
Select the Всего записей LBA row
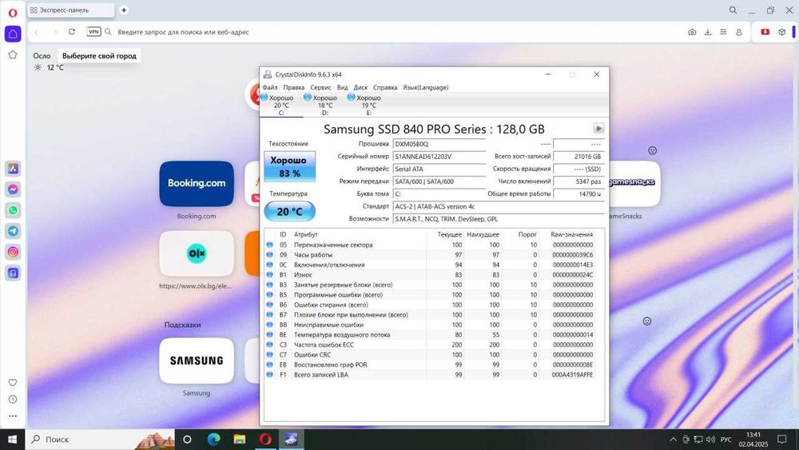pyautogui.click(x=431, y=375)
